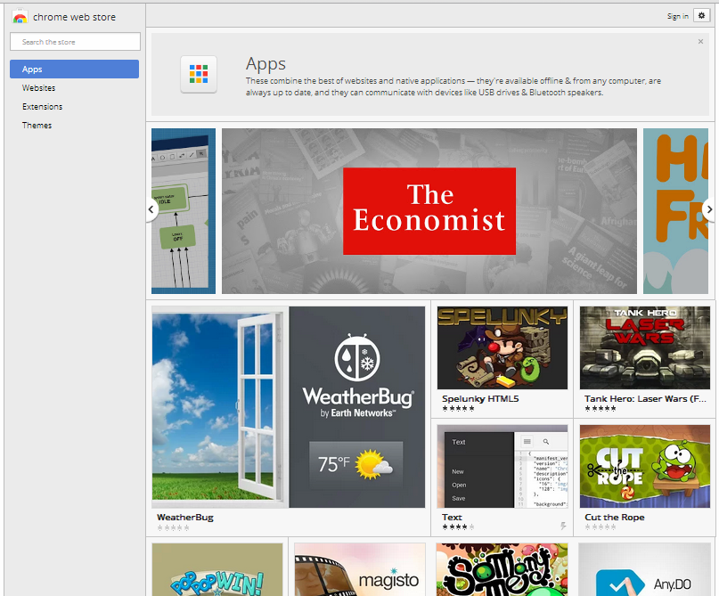Click the Cut the Rope title
This screenshot has height=596, width=719.
tap(615, 517)
